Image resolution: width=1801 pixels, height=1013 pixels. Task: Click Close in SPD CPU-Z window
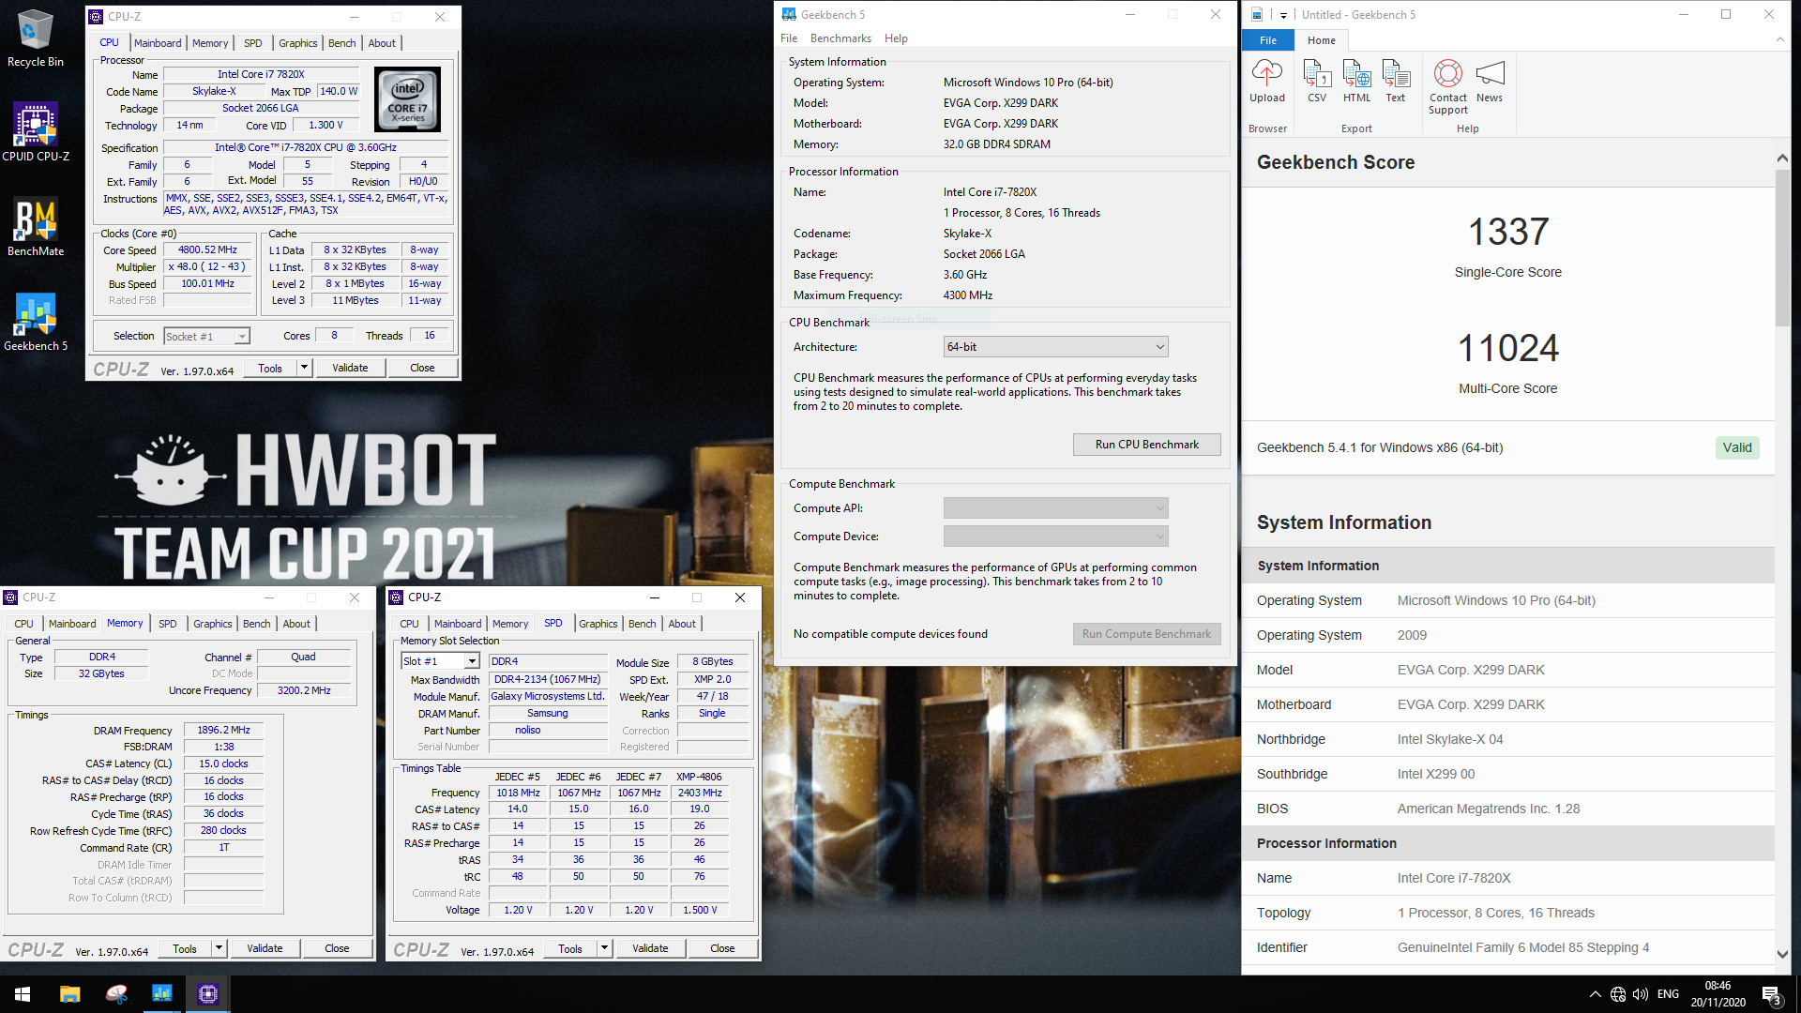(722, 948)
